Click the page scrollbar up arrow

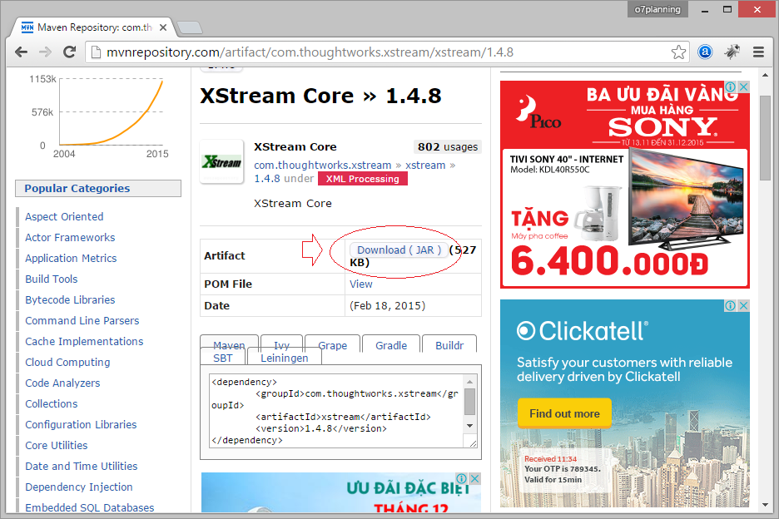coord(765,75)
